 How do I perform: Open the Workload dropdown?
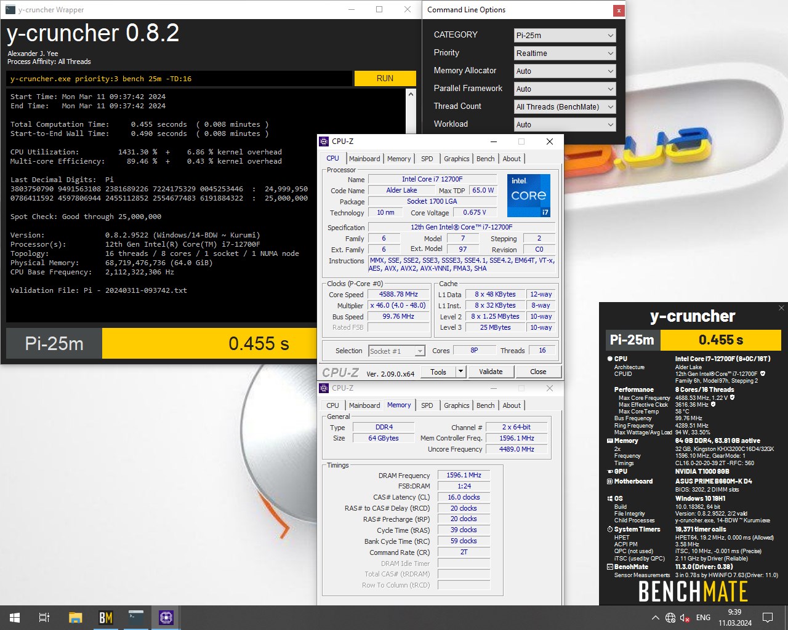(565, 125)
